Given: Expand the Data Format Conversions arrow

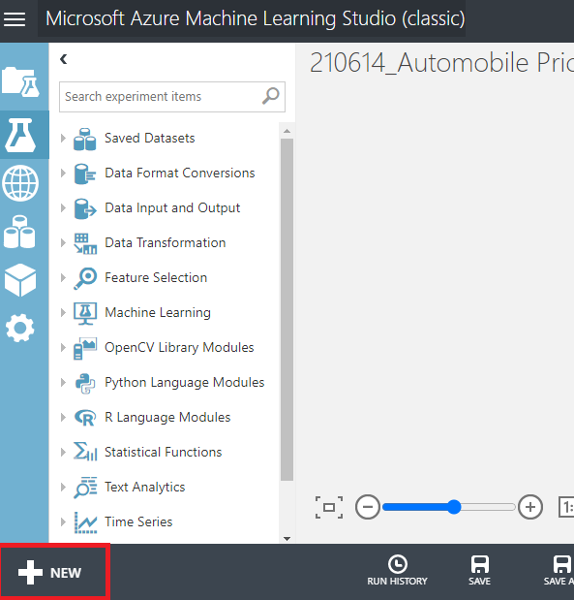Looking at the screenshot, I should pyautogui.click(x=64, y=173).
